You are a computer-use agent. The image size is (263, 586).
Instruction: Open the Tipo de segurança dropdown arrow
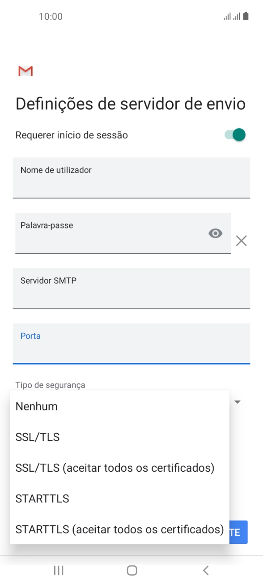click(237, 402)
